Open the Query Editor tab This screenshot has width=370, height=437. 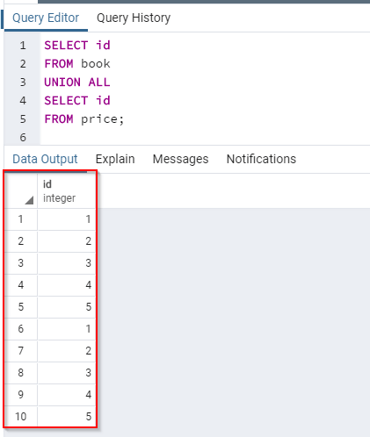click(x=46, y=18)
